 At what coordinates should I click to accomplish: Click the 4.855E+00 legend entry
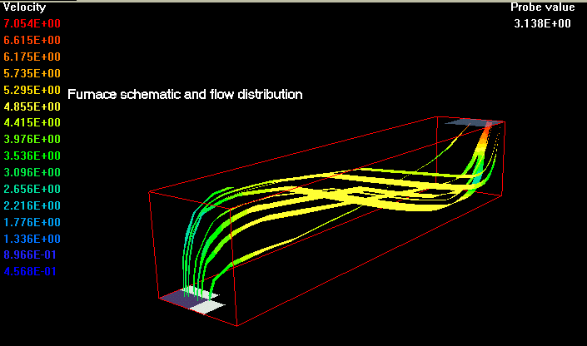coord(32,107)
